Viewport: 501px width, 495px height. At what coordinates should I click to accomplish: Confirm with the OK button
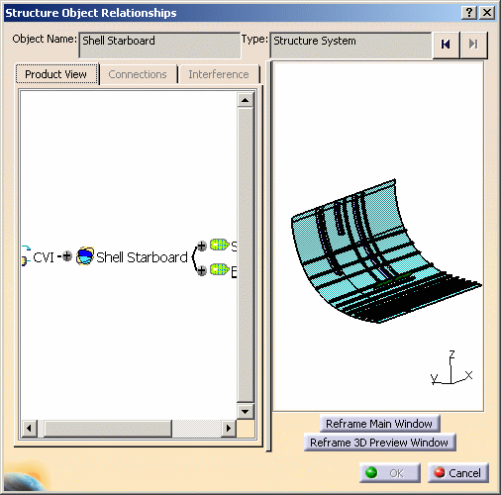click(x=390, y=473)
